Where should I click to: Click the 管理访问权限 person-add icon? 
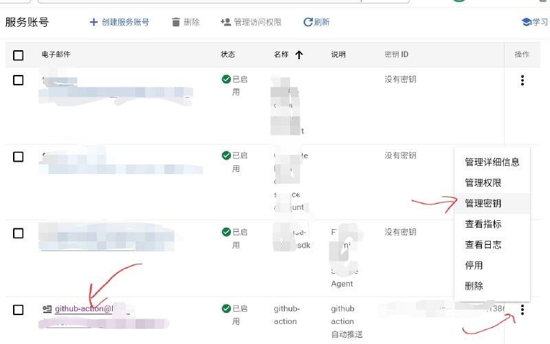pyautogui.click(x=225, y=22)
